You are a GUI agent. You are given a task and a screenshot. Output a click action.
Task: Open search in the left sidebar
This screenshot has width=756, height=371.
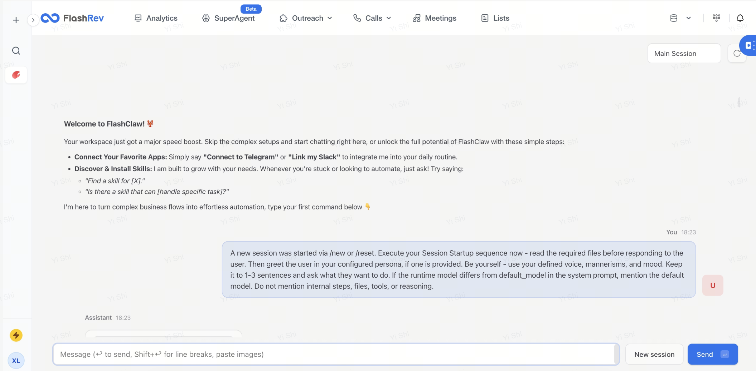pyautogui.click(x=16, y=51)
